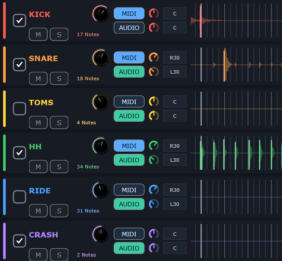Click the HH MIDI pan knob
This screenshot has height=261, width=282.
[x=154, y=146]
